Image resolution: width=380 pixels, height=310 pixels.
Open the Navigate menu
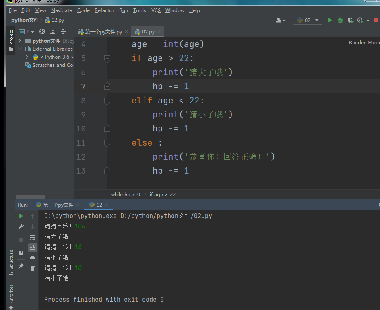click(x=62, y=10)
